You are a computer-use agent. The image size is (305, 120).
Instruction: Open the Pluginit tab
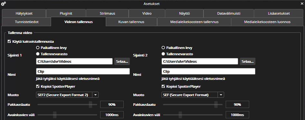[66, 14]
